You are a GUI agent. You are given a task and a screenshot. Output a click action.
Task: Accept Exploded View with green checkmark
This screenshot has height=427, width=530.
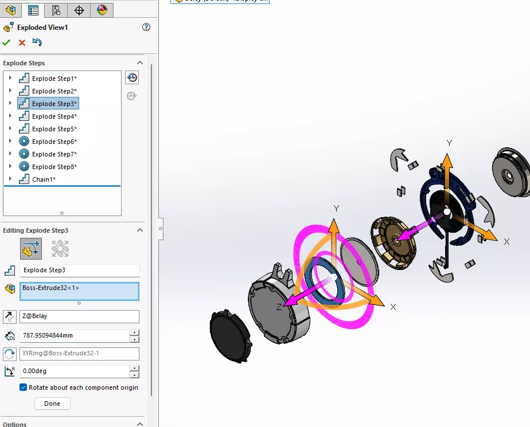tap(7, 42)
